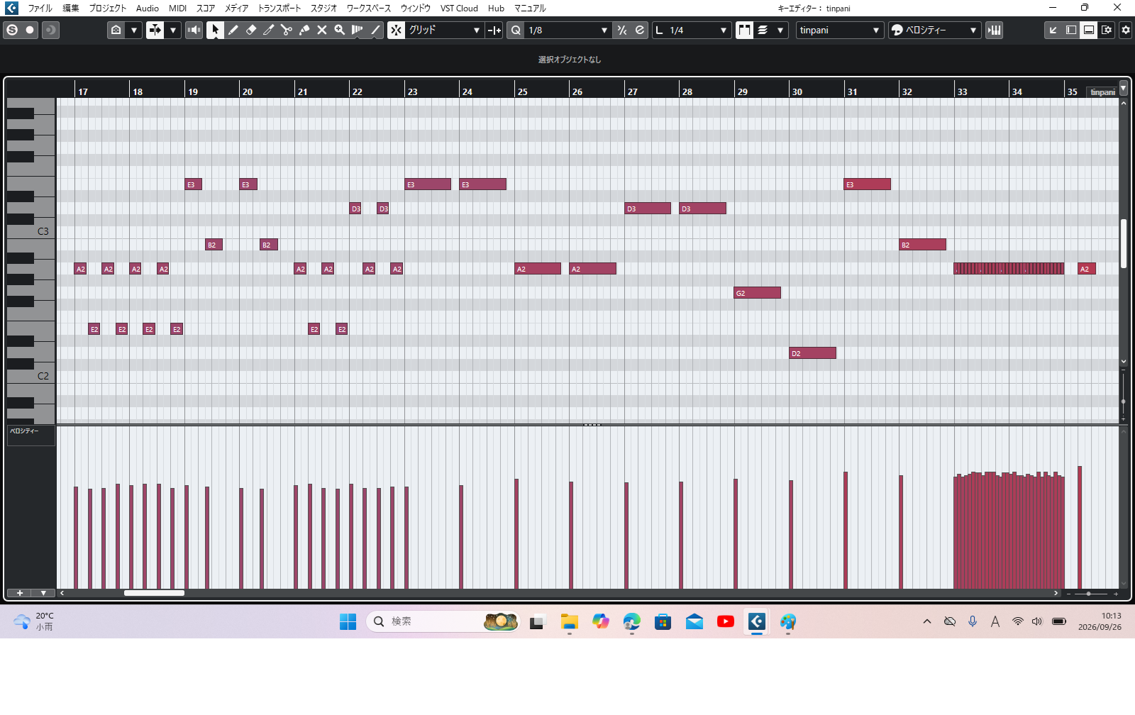Toggle Snap on/off button
This screenshot has height=715, width=1135.
click(x=397, y=30)
